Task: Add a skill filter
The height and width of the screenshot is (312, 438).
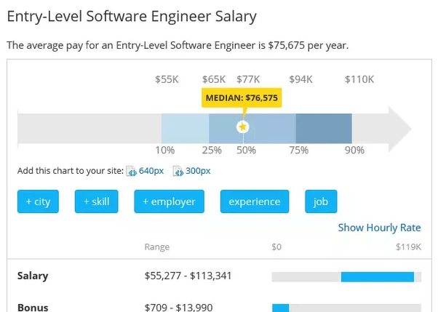Action: pos(96,201)
